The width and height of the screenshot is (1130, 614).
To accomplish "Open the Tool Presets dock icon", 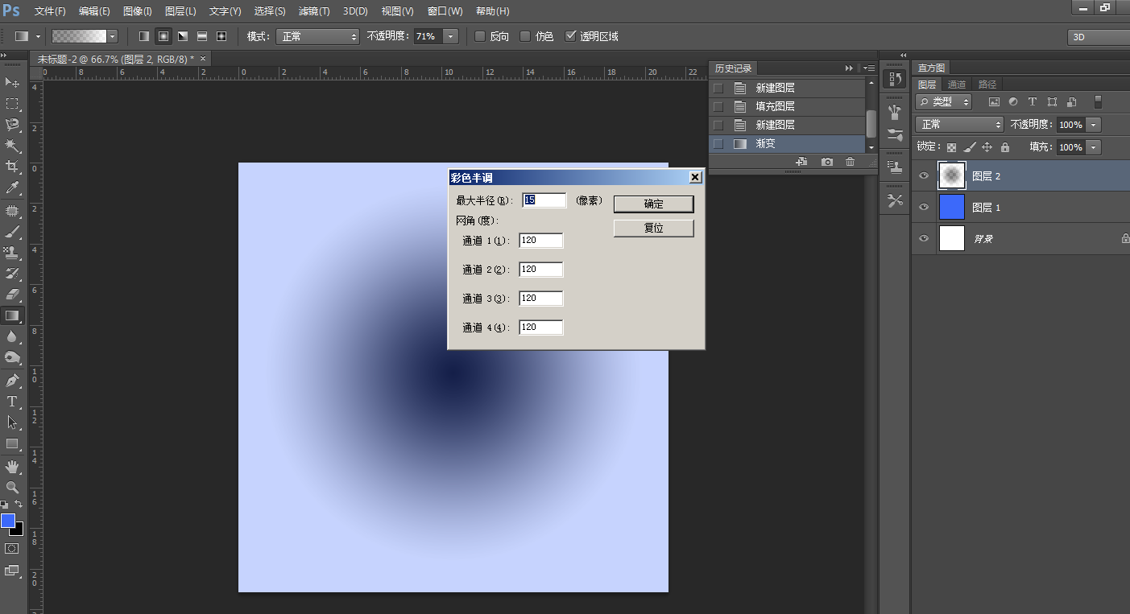I will (894, 201).
